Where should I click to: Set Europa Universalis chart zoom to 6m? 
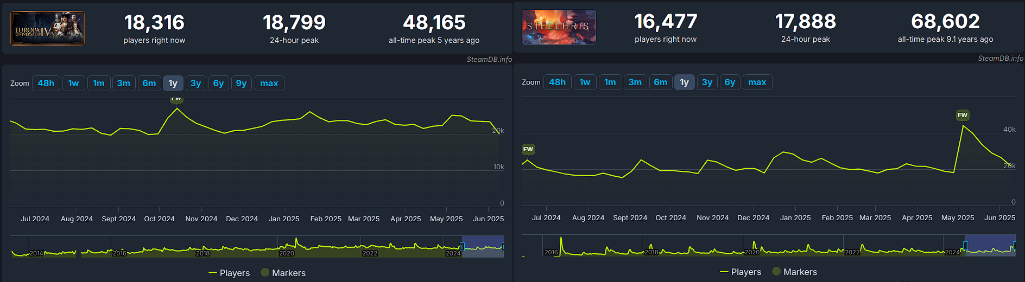(x=149, y=83)
